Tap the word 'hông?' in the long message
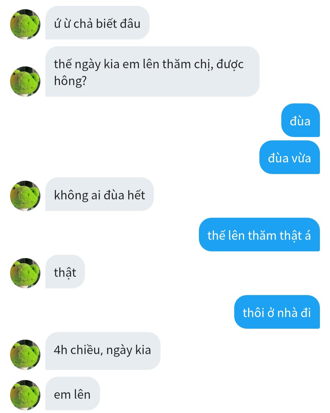 click(x=70, y=81)
